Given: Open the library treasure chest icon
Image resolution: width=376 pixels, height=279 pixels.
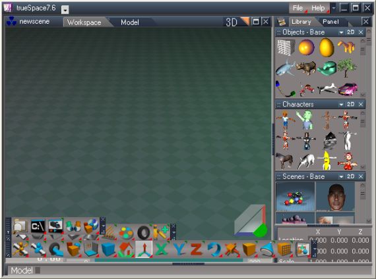Looking at the screenshot, I should pyautogui.click(x=282, y=22).
